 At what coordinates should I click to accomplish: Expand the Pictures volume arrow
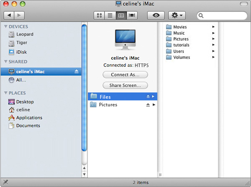154,105
